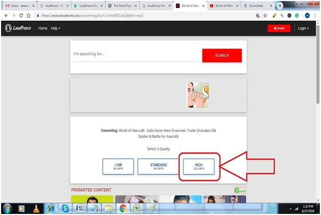Open the Home link in navbar
Viewport: 321px width, 215px height.
click(x=43, y=28)
